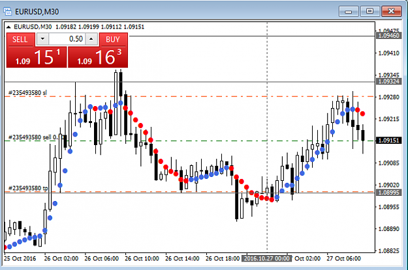Increase lot volume with the up arrow
The height and width of the screenshot is (270, 408).
[91, 39]
